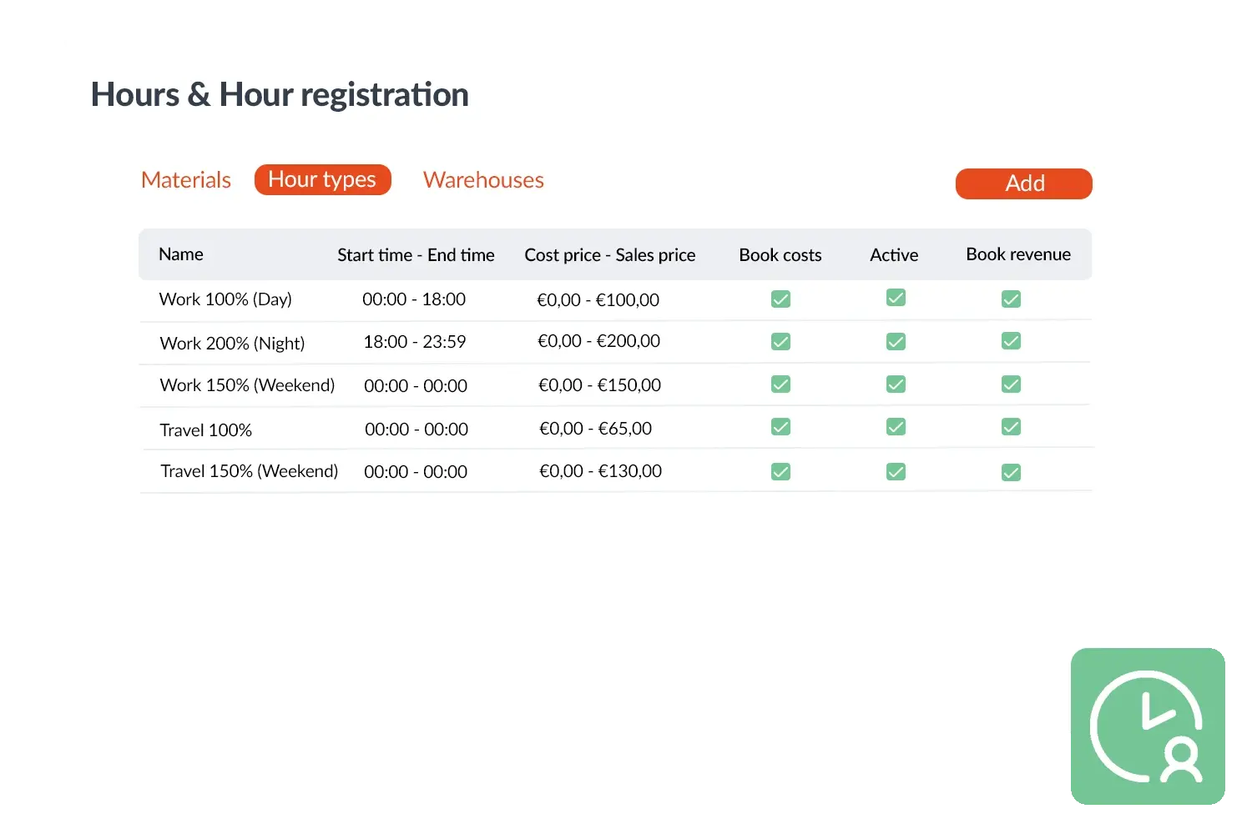Uncheck Book costs for Work 200% (Night)
Screen dimensions: 1252x834
click(780, 341)
